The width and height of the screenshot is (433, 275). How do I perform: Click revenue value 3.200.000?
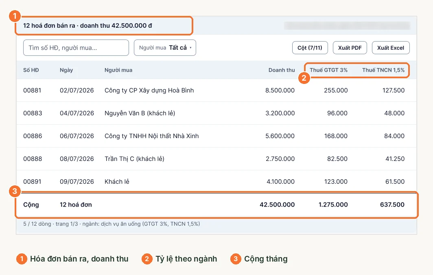(x=280, y=113)
